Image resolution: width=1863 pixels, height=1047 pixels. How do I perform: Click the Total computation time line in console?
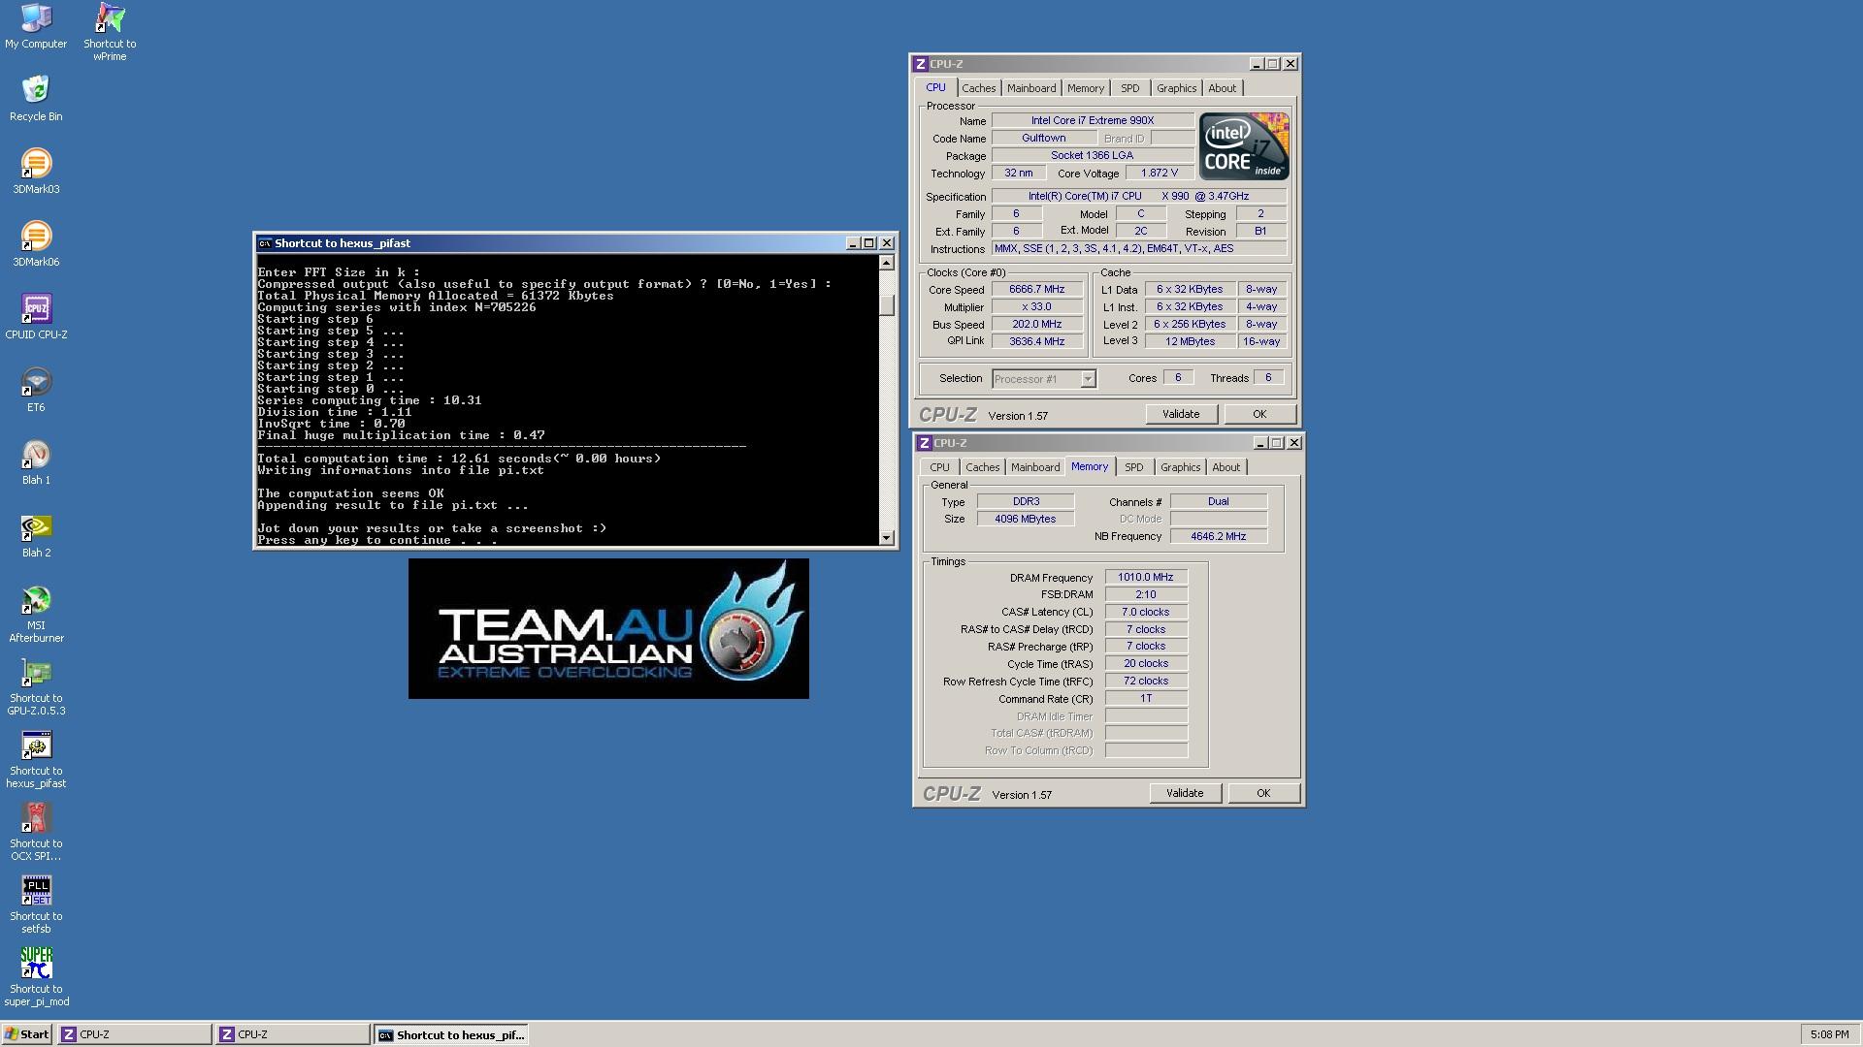pyautogui.click(x=459, y=459)
